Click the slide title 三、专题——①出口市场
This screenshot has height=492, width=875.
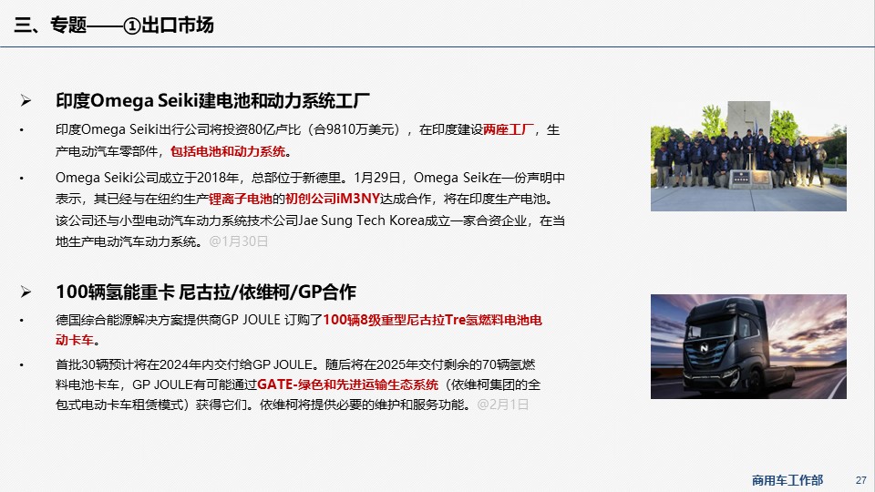(x=114, y=26)
